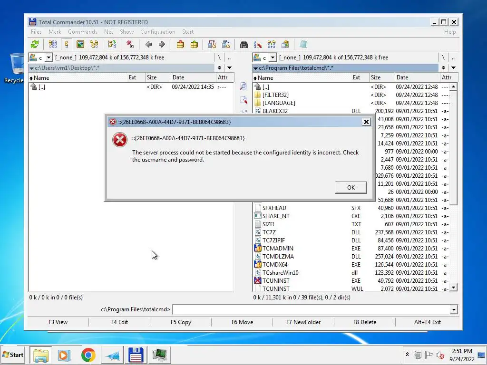Open Windows Explorer from the taskbar
The height and width of the screenshot is (365, 487).
coord(41,355)
